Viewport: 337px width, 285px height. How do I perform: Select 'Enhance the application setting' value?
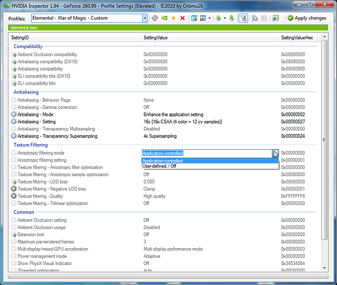tap(173, 115)
